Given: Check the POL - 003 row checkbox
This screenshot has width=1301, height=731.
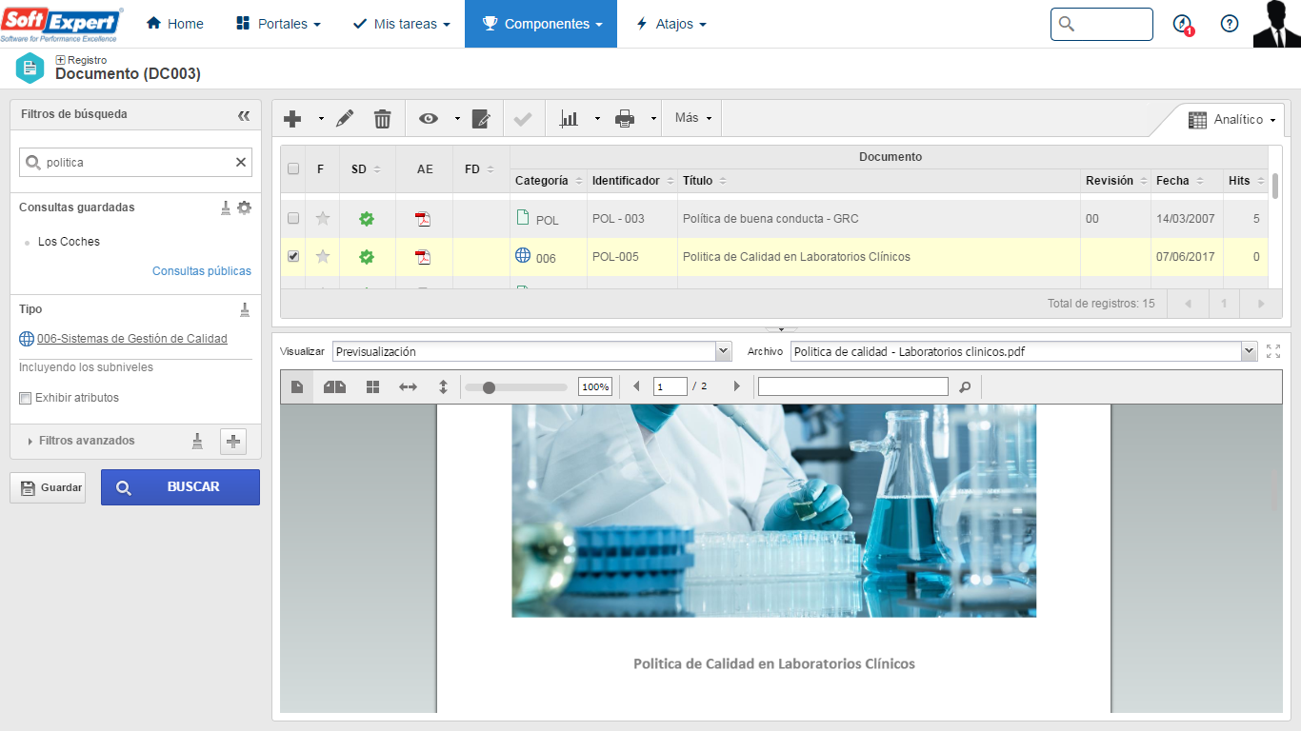Looking at the screenshot, I should tap(293, 218).
